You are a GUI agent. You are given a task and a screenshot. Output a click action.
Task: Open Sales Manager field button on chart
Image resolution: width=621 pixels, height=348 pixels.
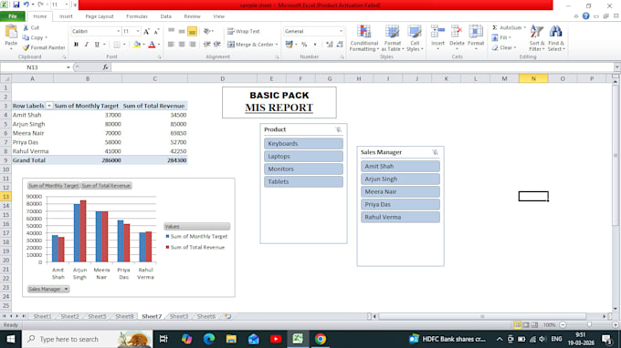click(x=48, y=289)
